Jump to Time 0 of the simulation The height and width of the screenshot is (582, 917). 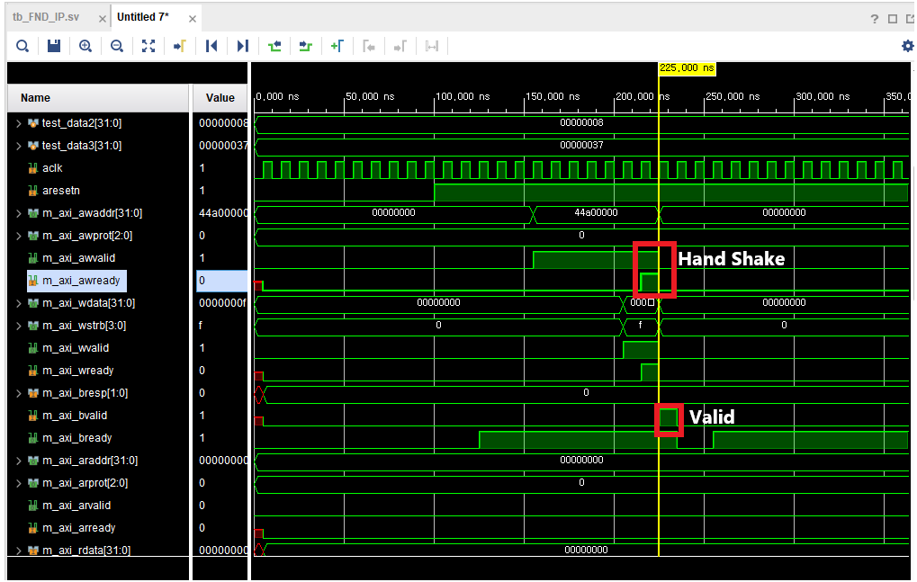211,46
